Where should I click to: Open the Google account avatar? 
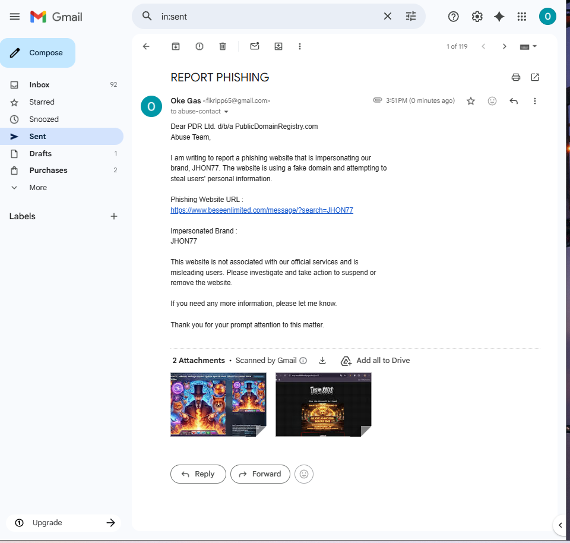[x=547, y=17]
